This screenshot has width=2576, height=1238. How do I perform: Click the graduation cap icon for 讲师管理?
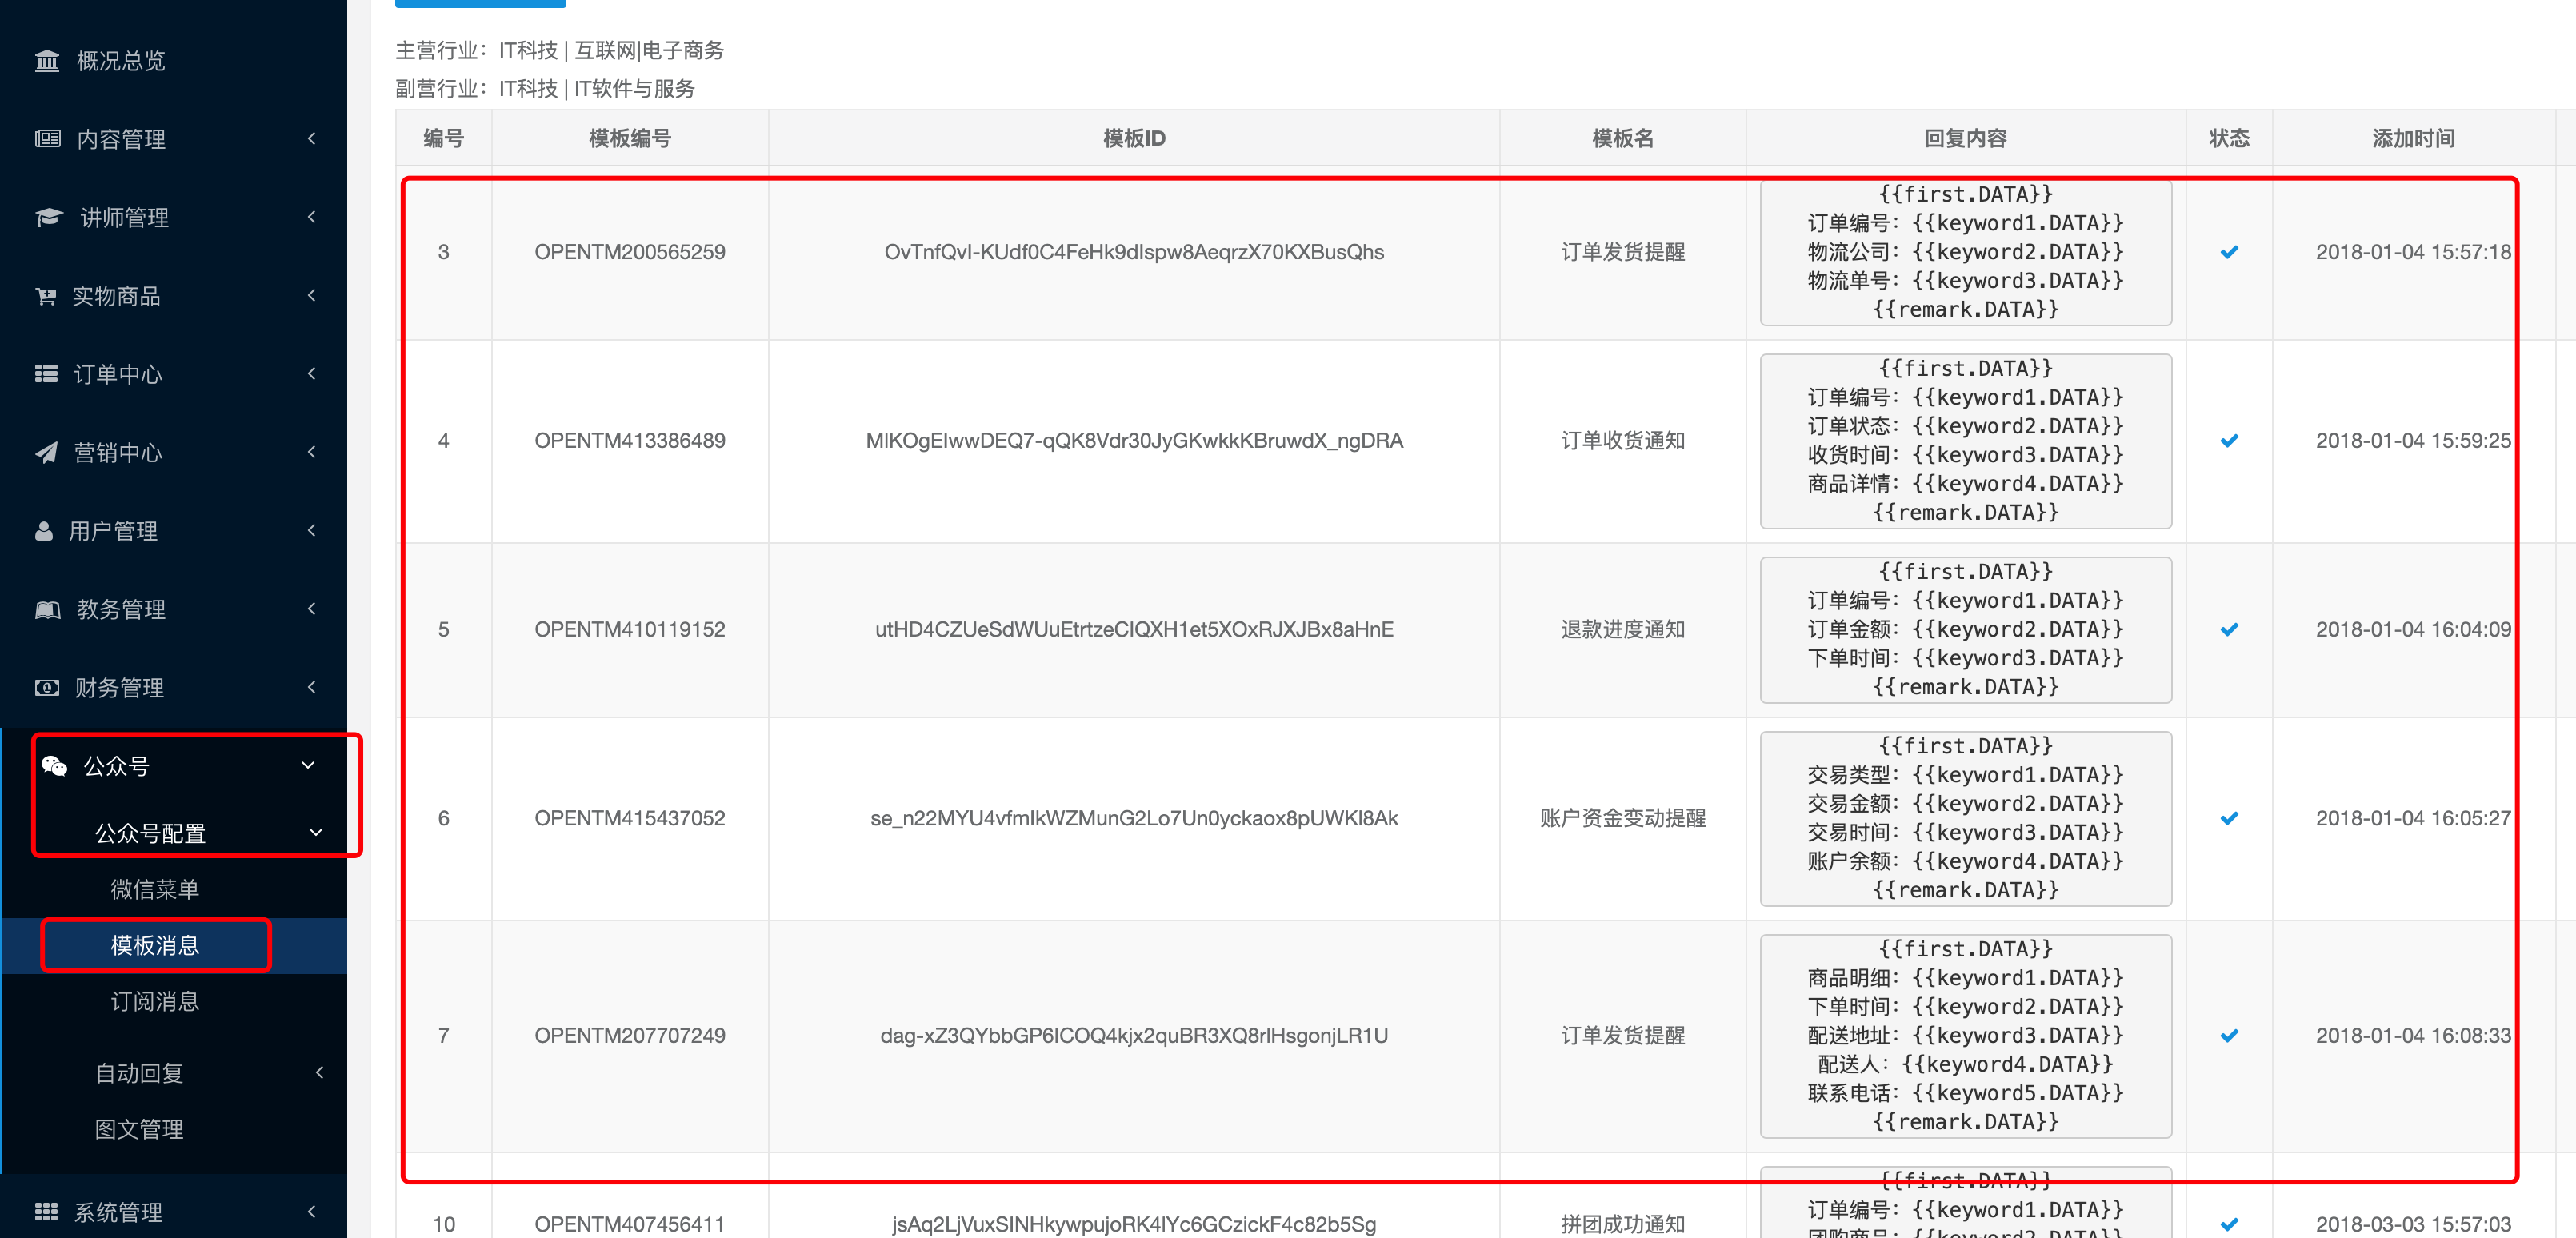click(x=48, y=217)
